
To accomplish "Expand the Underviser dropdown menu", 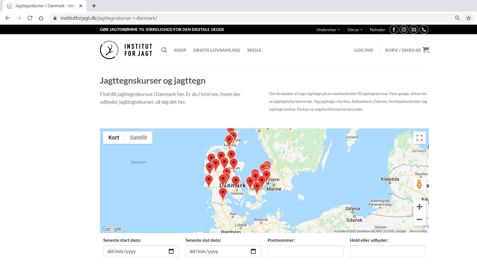I will click(x=328, y=30).
